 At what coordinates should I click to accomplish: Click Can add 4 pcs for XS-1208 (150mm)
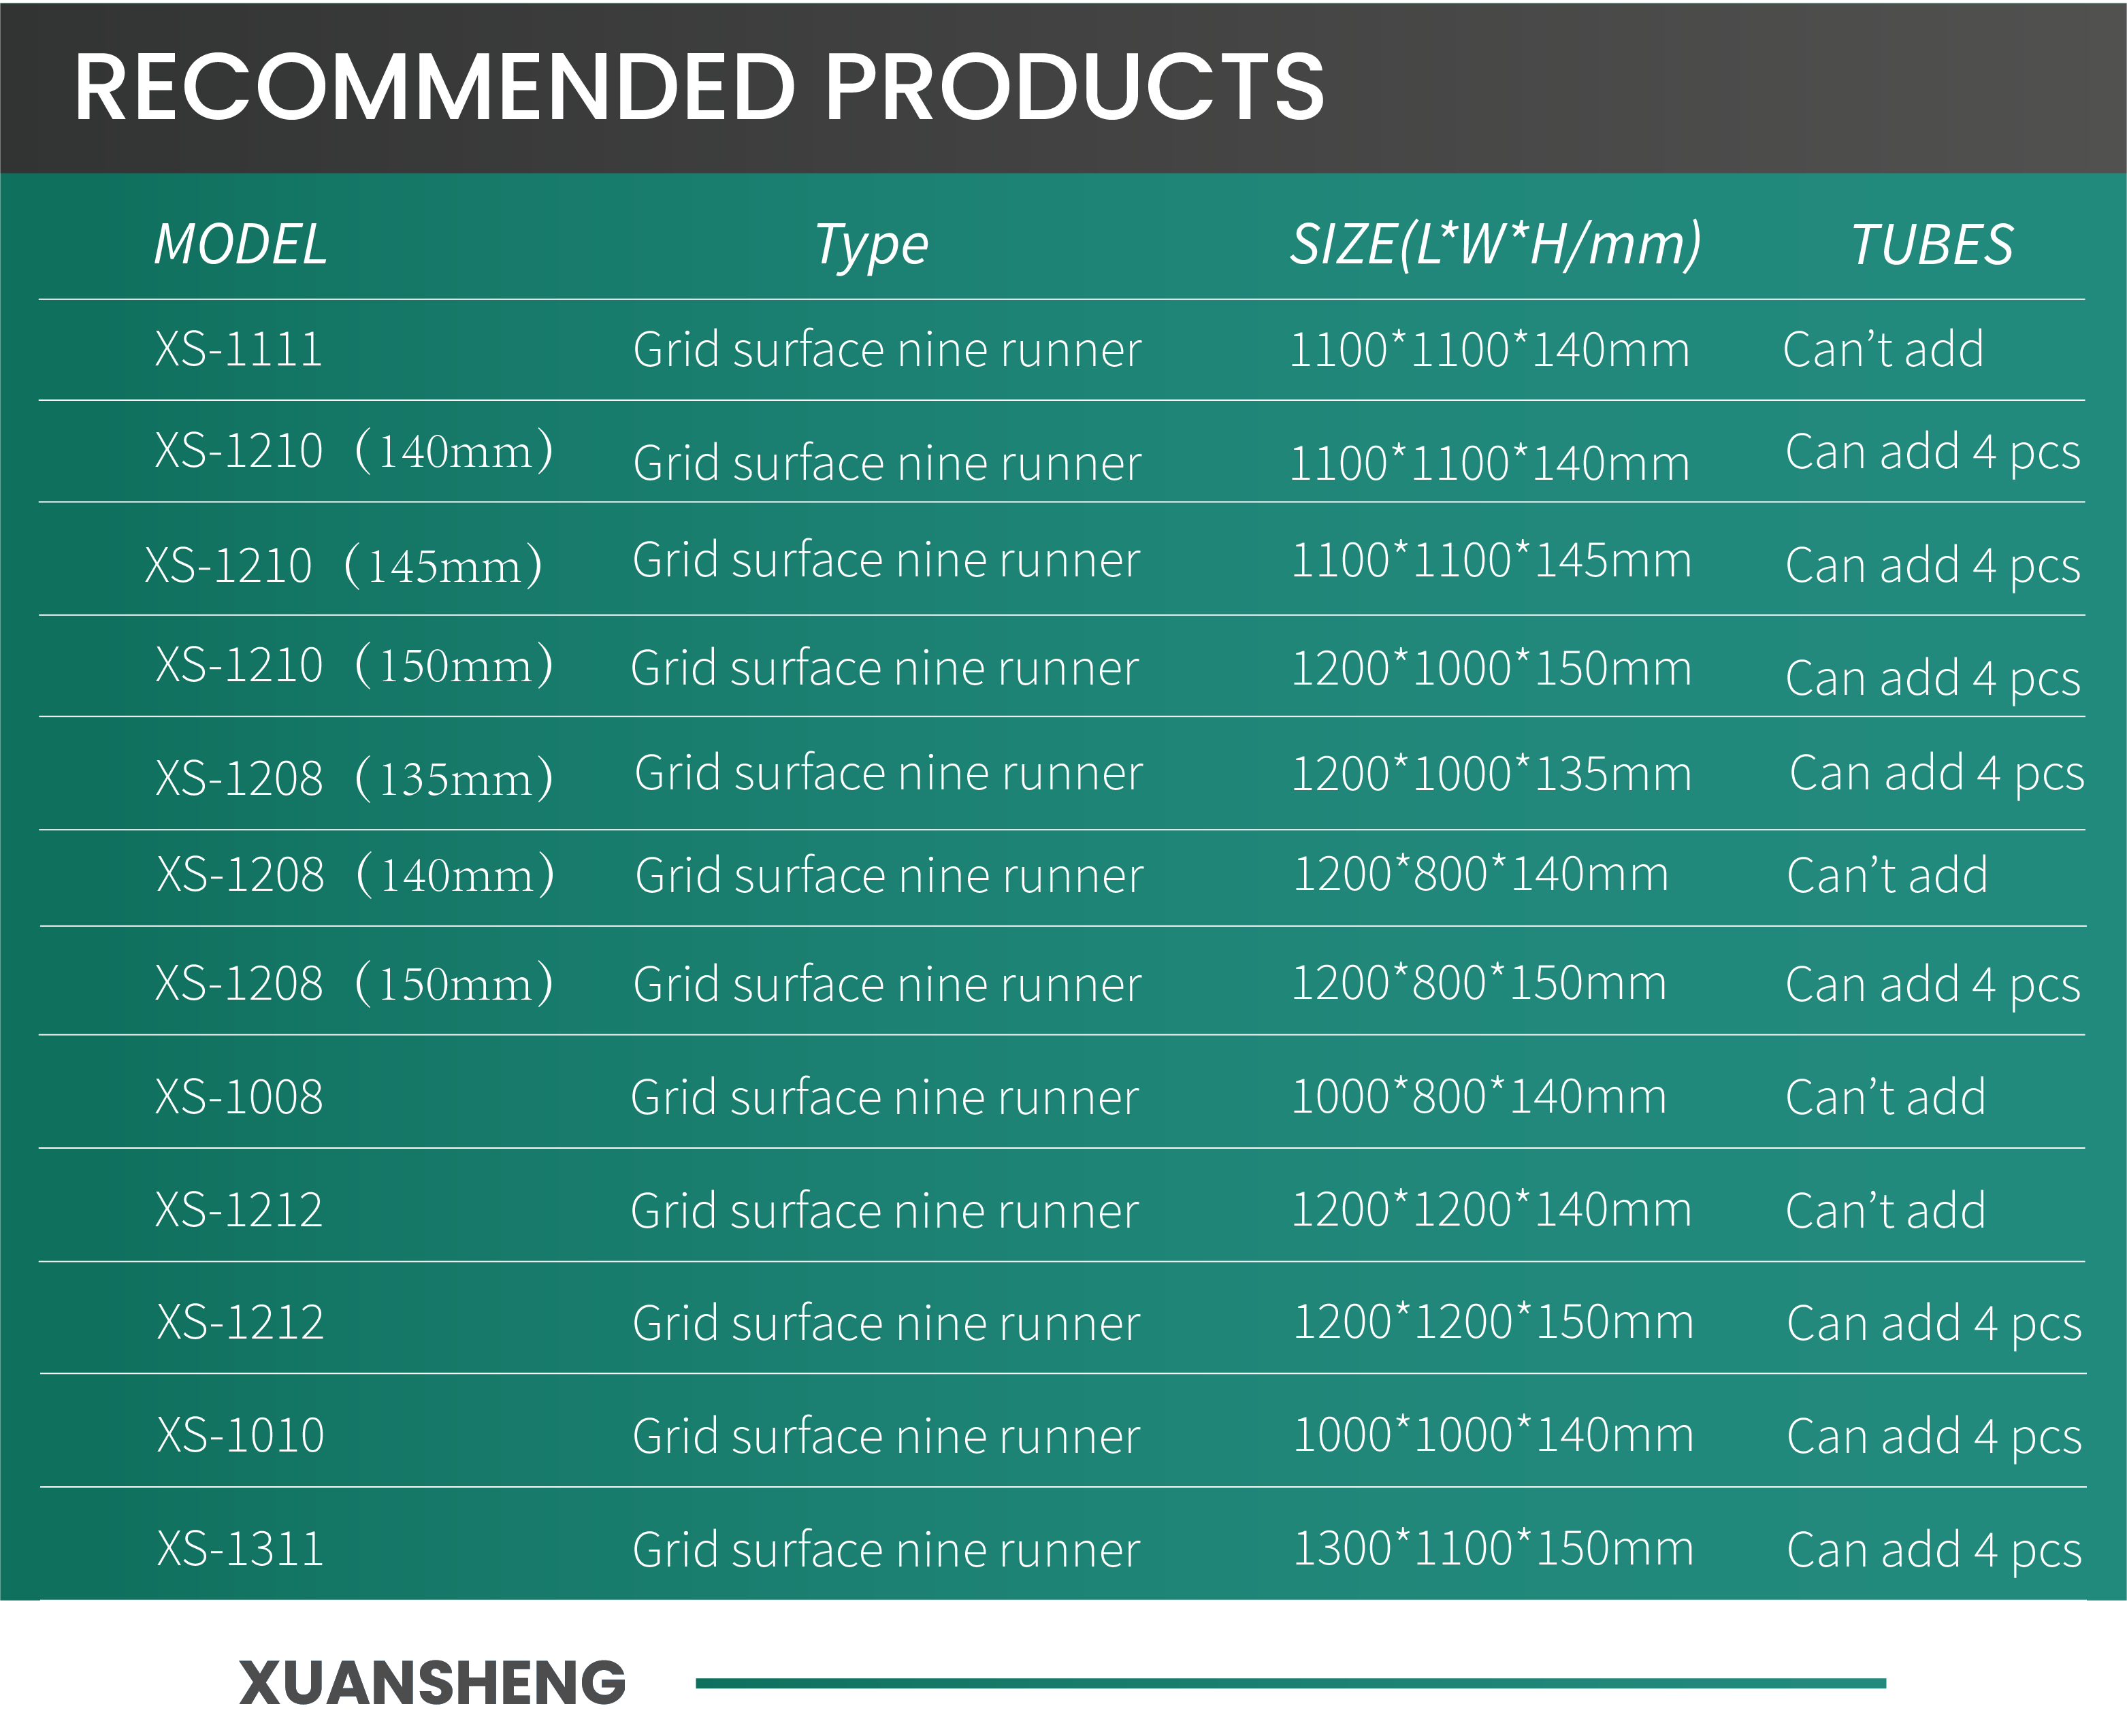pyautogui.click(x=1933, y=985)
